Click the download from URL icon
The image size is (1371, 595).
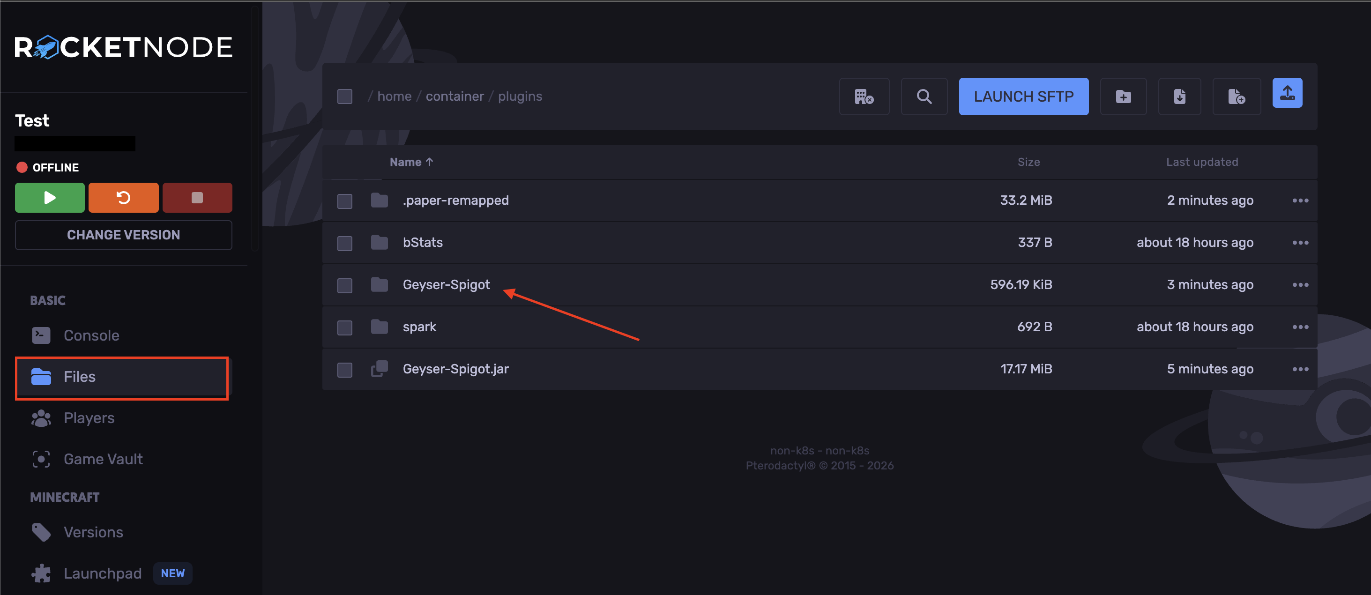click(x=1179, y=97)
